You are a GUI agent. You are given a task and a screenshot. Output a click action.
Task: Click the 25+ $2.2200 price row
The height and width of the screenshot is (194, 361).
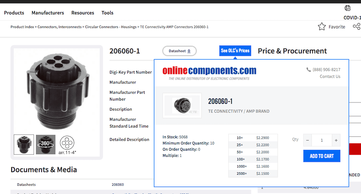point(253,145)
